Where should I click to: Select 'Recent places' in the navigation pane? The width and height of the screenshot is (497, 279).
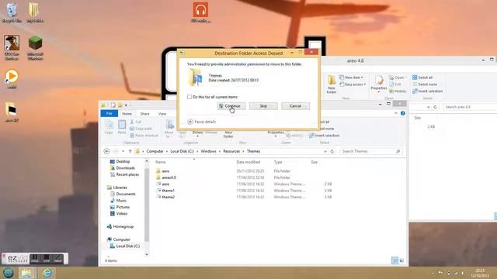124,174
